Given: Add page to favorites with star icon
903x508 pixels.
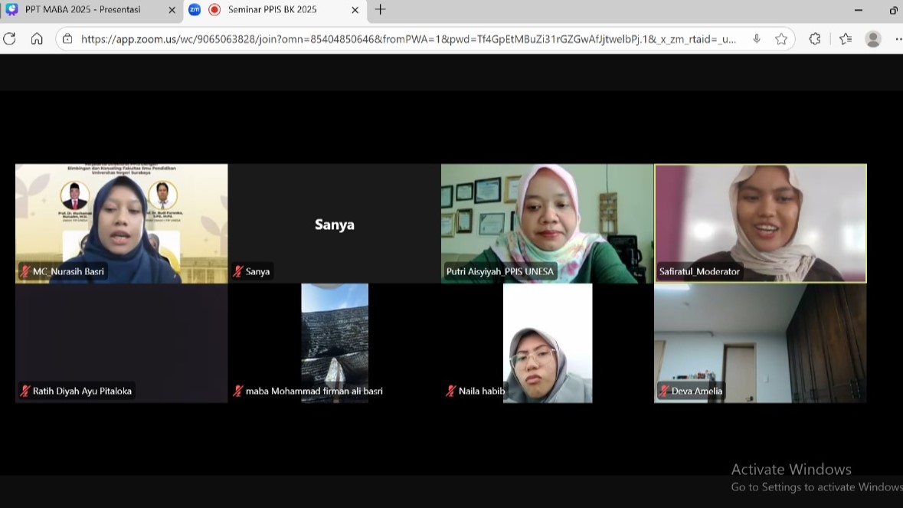Looking at the screenshot, I should point(780,39).
